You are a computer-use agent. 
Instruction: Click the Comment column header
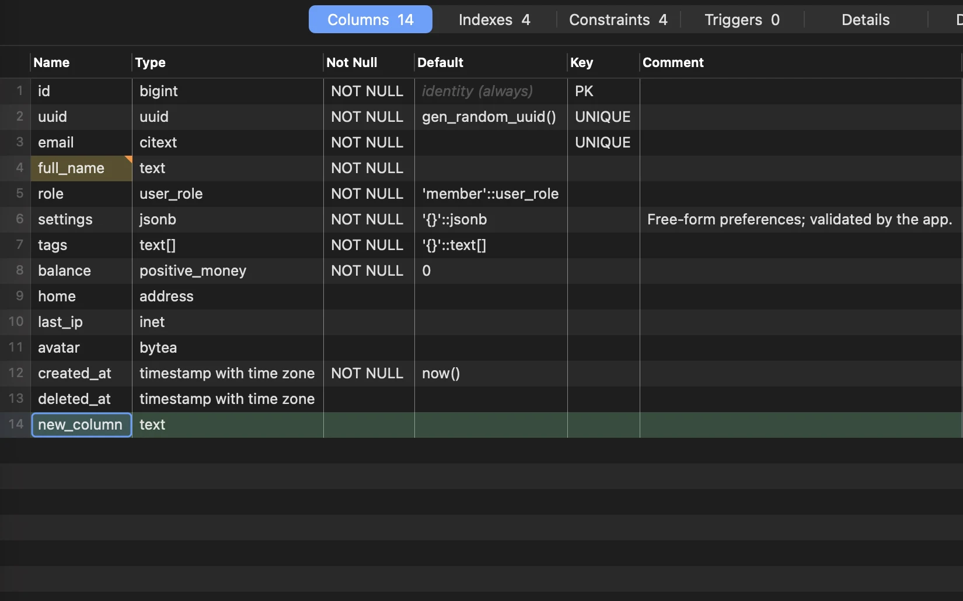coord(800,62)
